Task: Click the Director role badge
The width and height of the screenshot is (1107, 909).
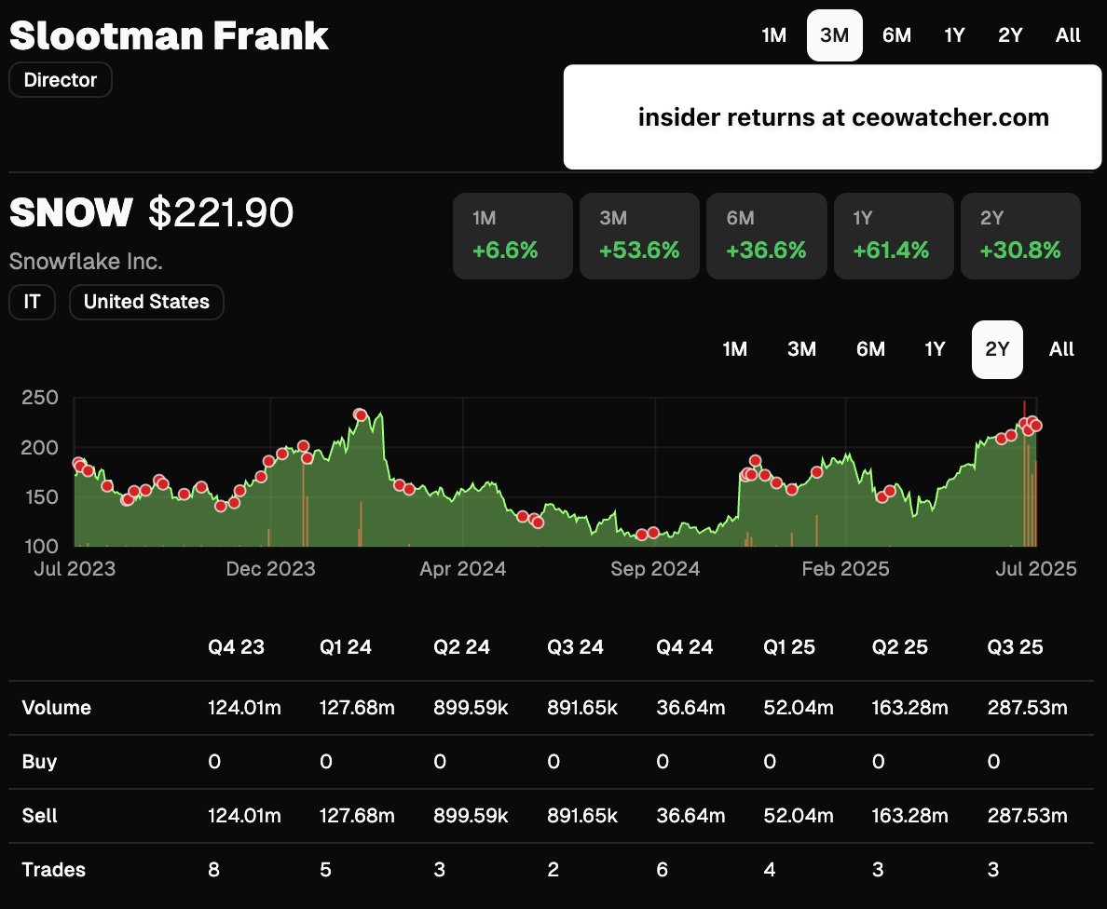Action: (60, 80)
